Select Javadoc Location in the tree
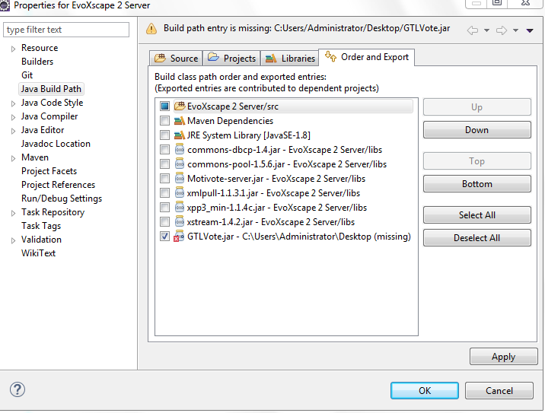Image resolution: width=545 pixels, height=413 pixels. coord(56,144)
